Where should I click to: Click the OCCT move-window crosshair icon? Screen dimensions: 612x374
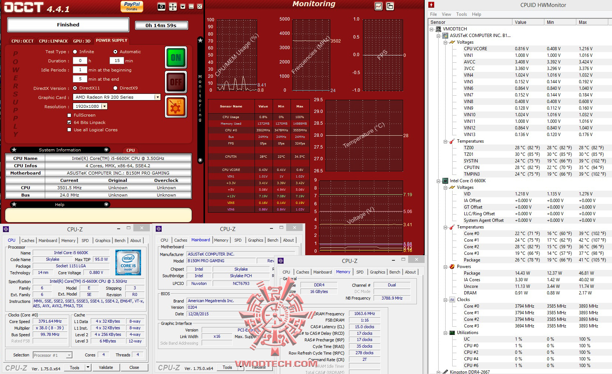coord(172,7)
